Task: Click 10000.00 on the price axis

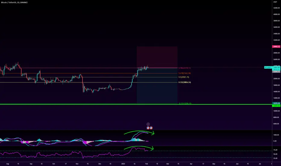Action: [277, 111]
